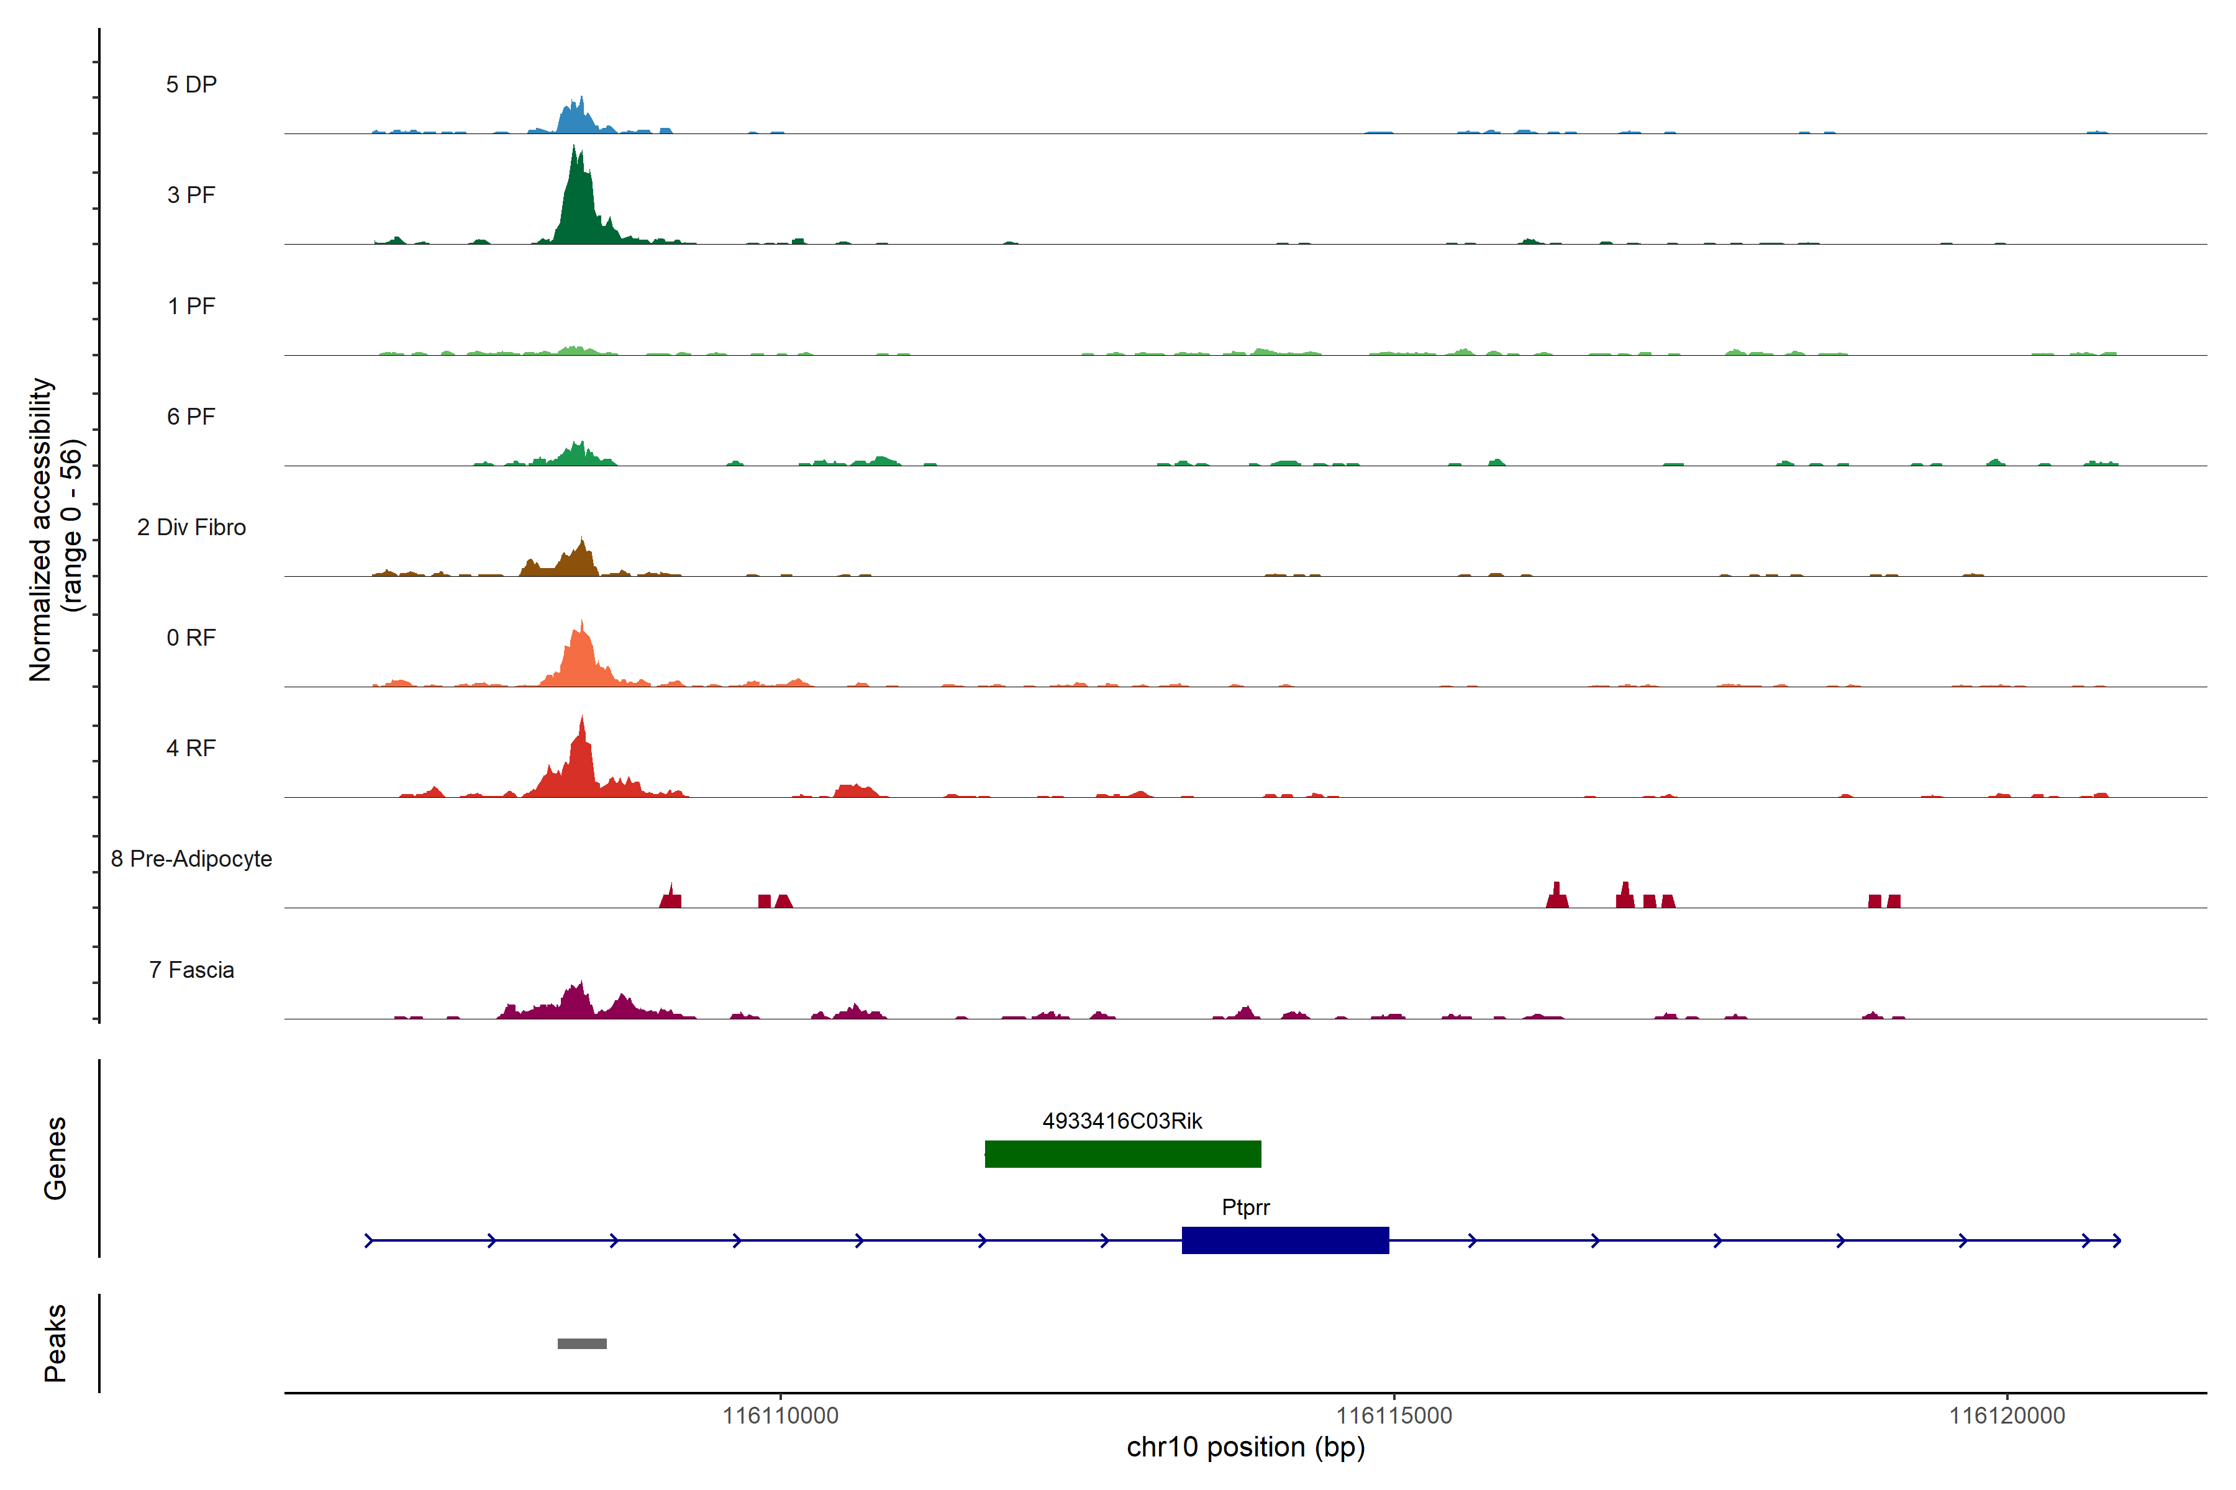Viewport: 2236px width, 1490px height.
Task: Click the chr10 position (bp) axis title
Action: [x=1245, y=1447]
